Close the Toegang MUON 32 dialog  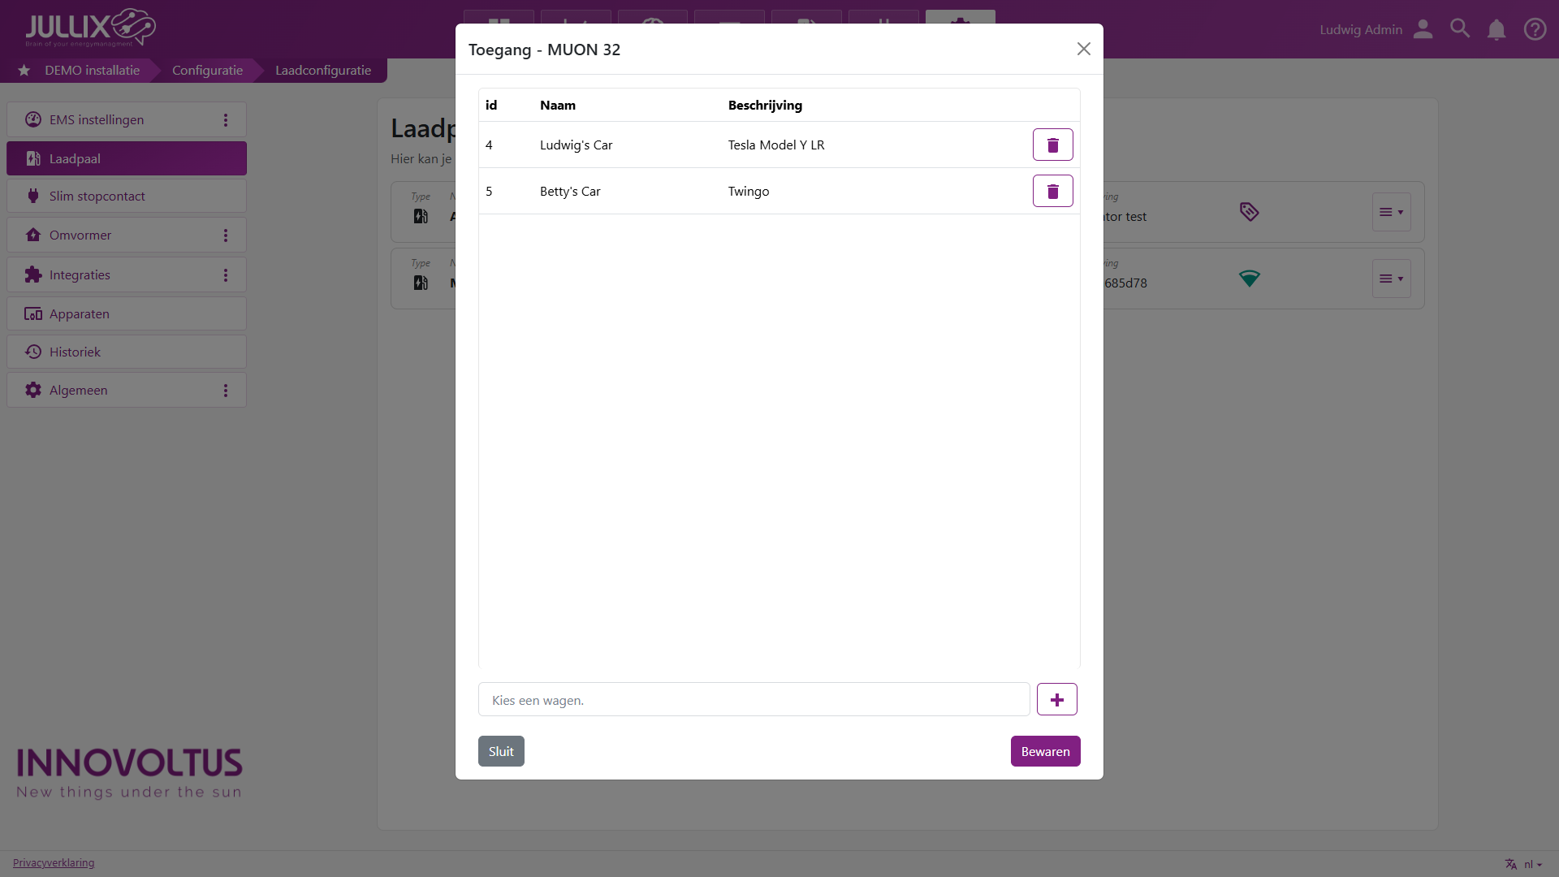[1083, 50]
